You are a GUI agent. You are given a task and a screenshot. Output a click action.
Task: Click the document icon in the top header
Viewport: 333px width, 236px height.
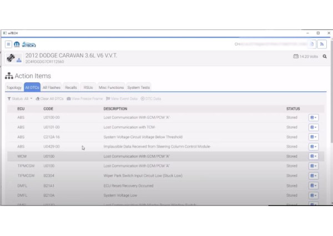(x=312, y=44)
